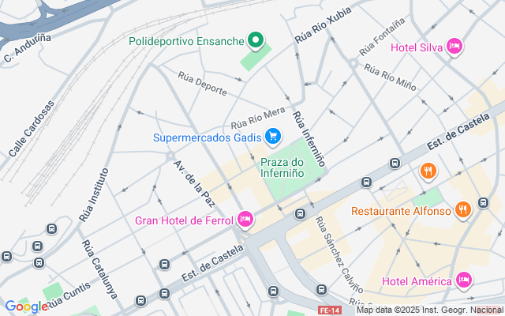Screen dimensions: 505x316
Task: Click the Hotel Silva text label
Action: [417, 47]
